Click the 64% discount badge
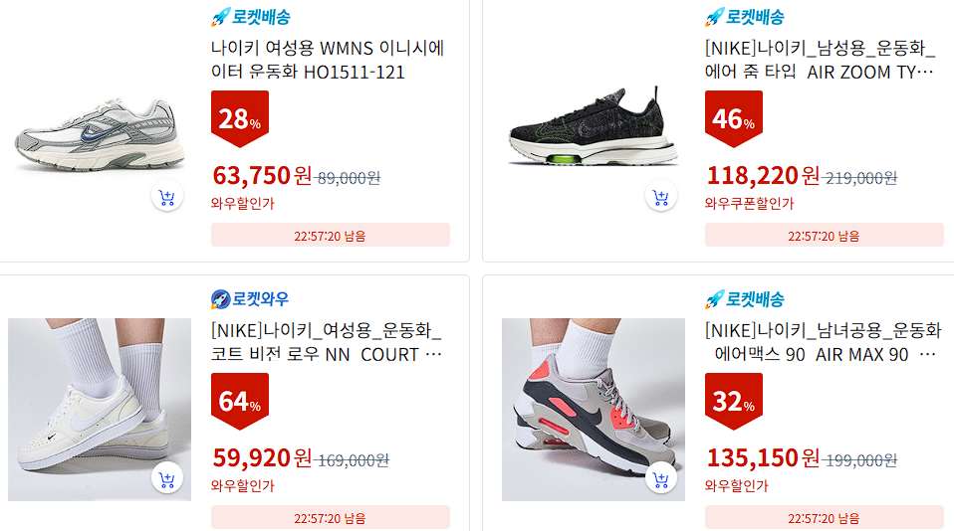Image resolution: width=954 pixels, height=531 pixels. 240,401
